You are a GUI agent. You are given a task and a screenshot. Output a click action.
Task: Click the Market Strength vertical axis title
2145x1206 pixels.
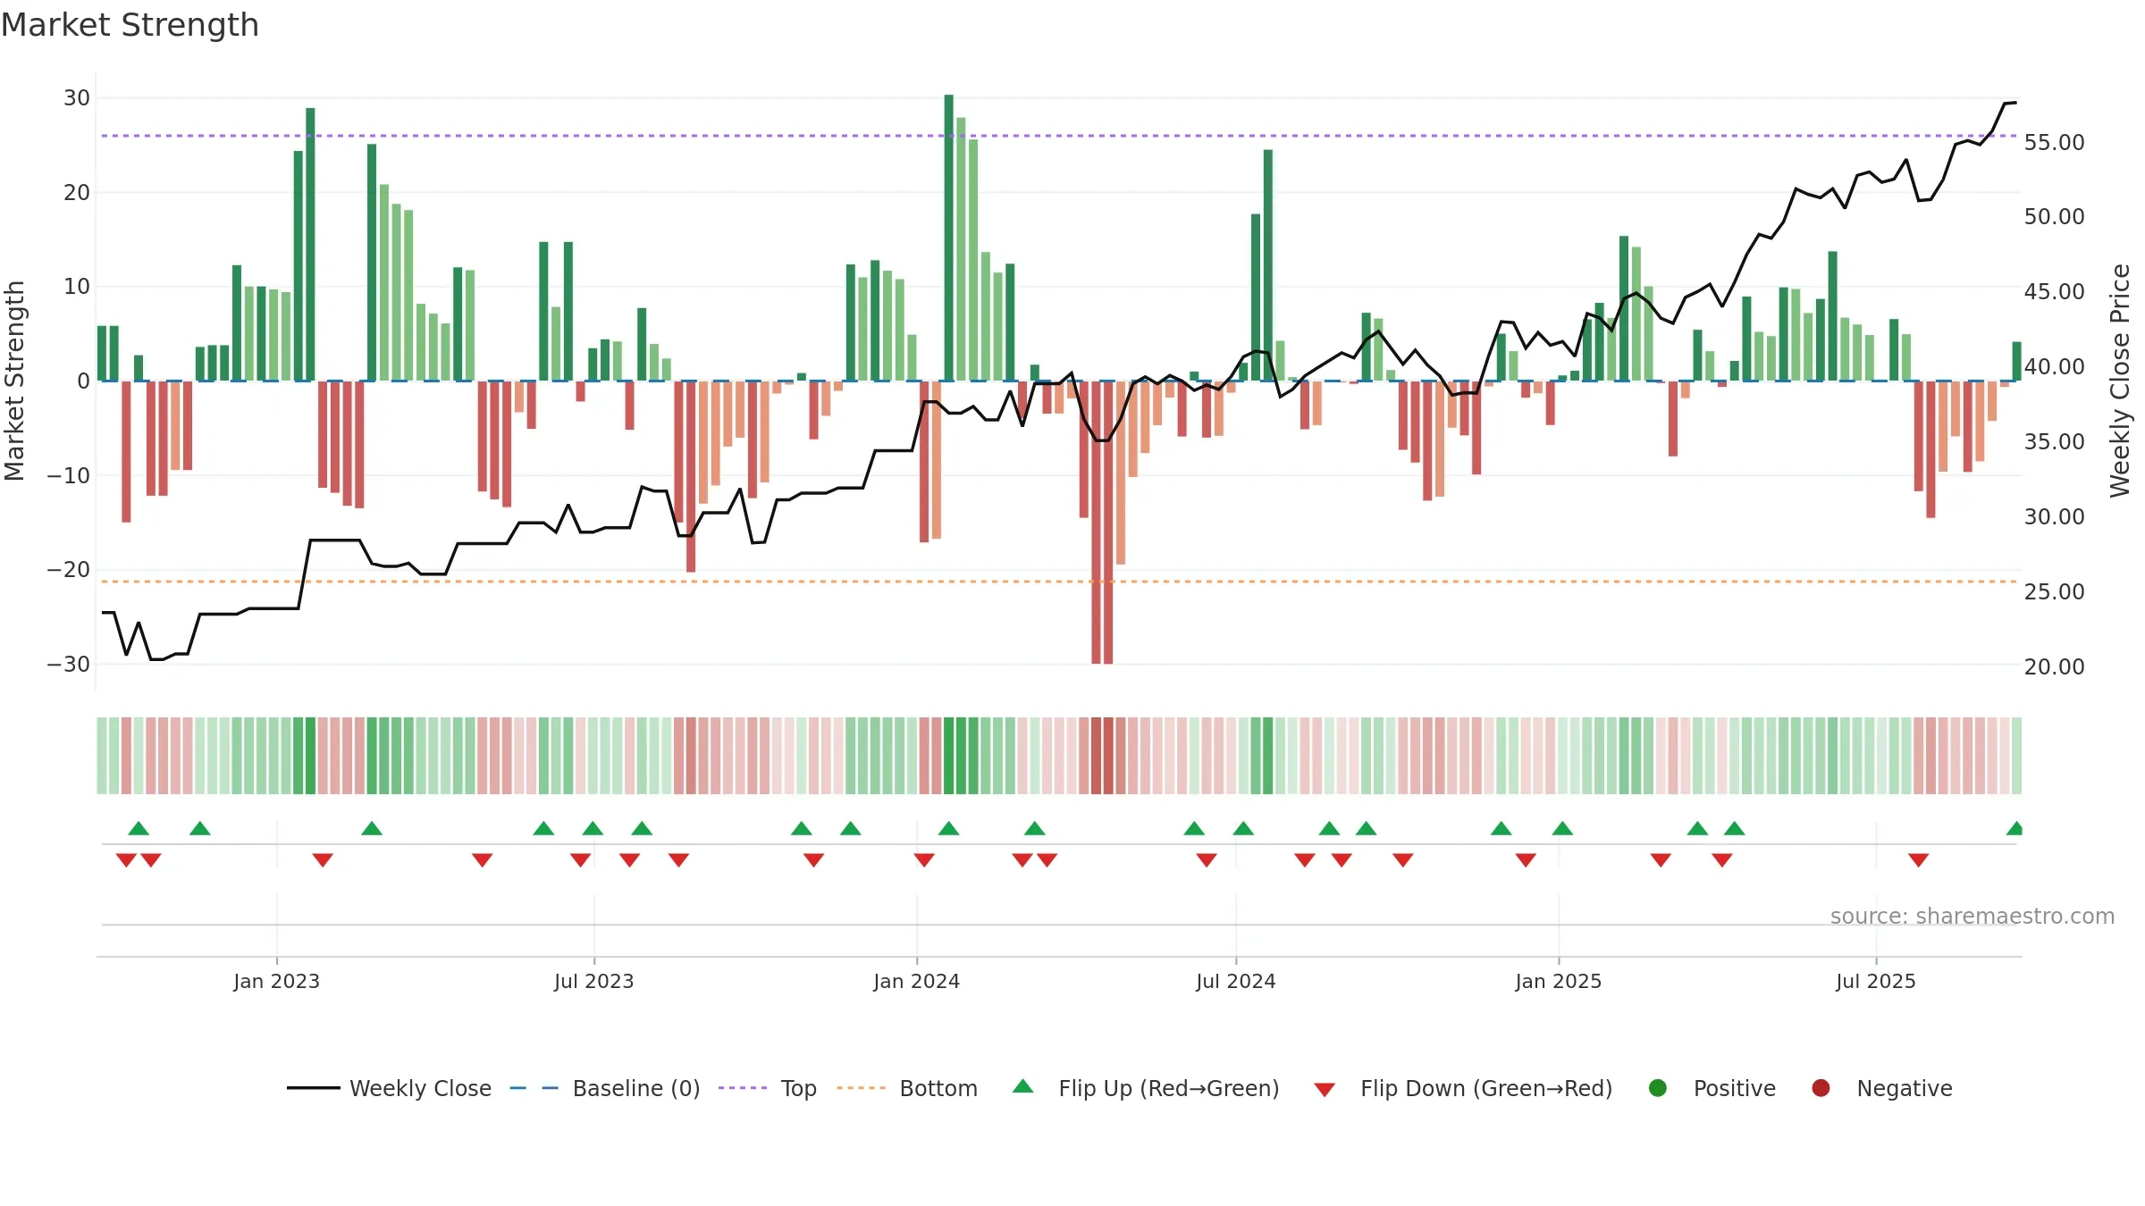14,381
